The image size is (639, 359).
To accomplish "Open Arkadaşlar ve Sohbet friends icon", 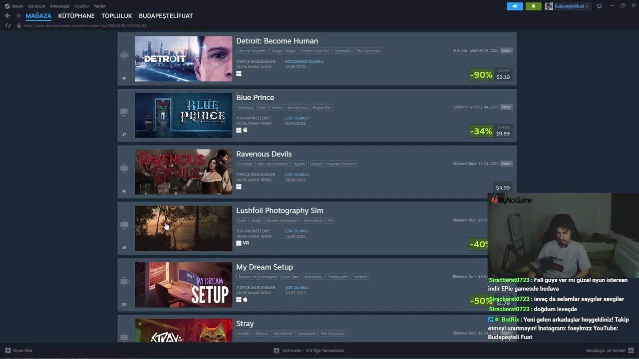I will pyautogui.click(x=631, y=351).
